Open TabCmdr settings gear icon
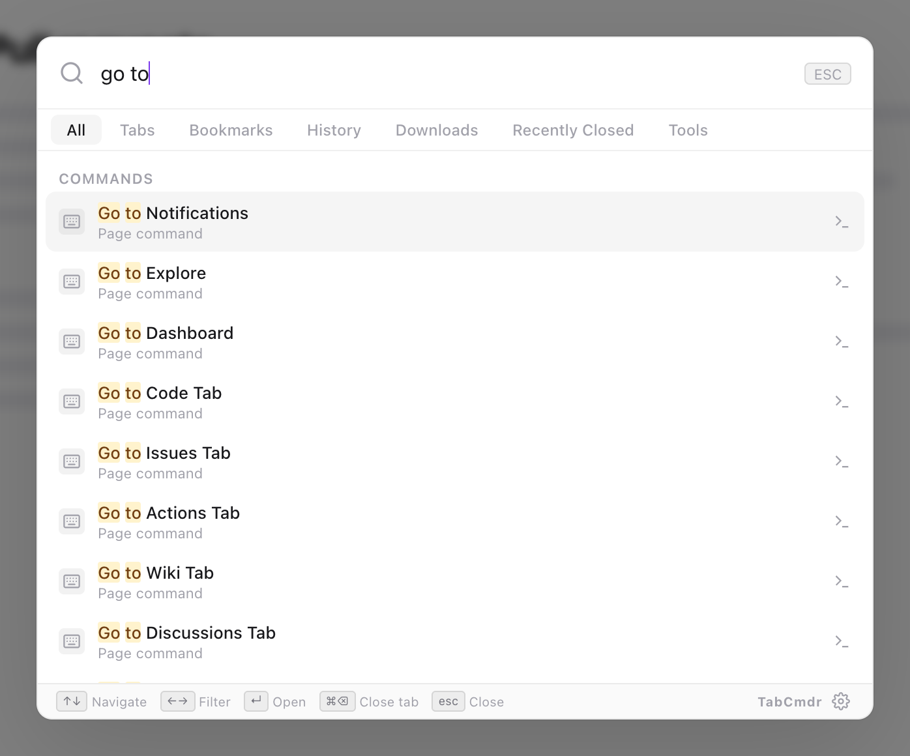The width and height of the screenshot is (910, 756). coord(841,702)
